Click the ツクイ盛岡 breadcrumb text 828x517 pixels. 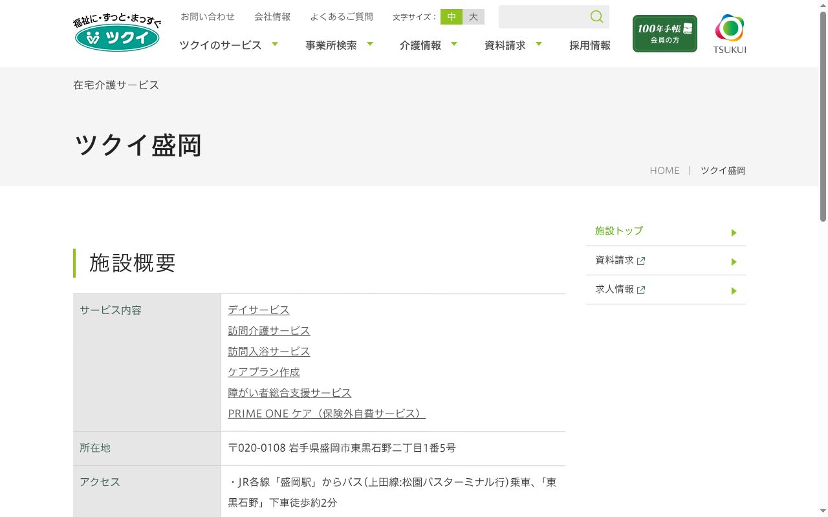pos(723,171)
